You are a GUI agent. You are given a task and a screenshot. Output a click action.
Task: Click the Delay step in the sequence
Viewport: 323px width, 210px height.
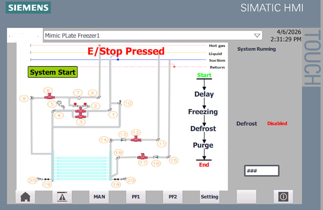point(204,94)
